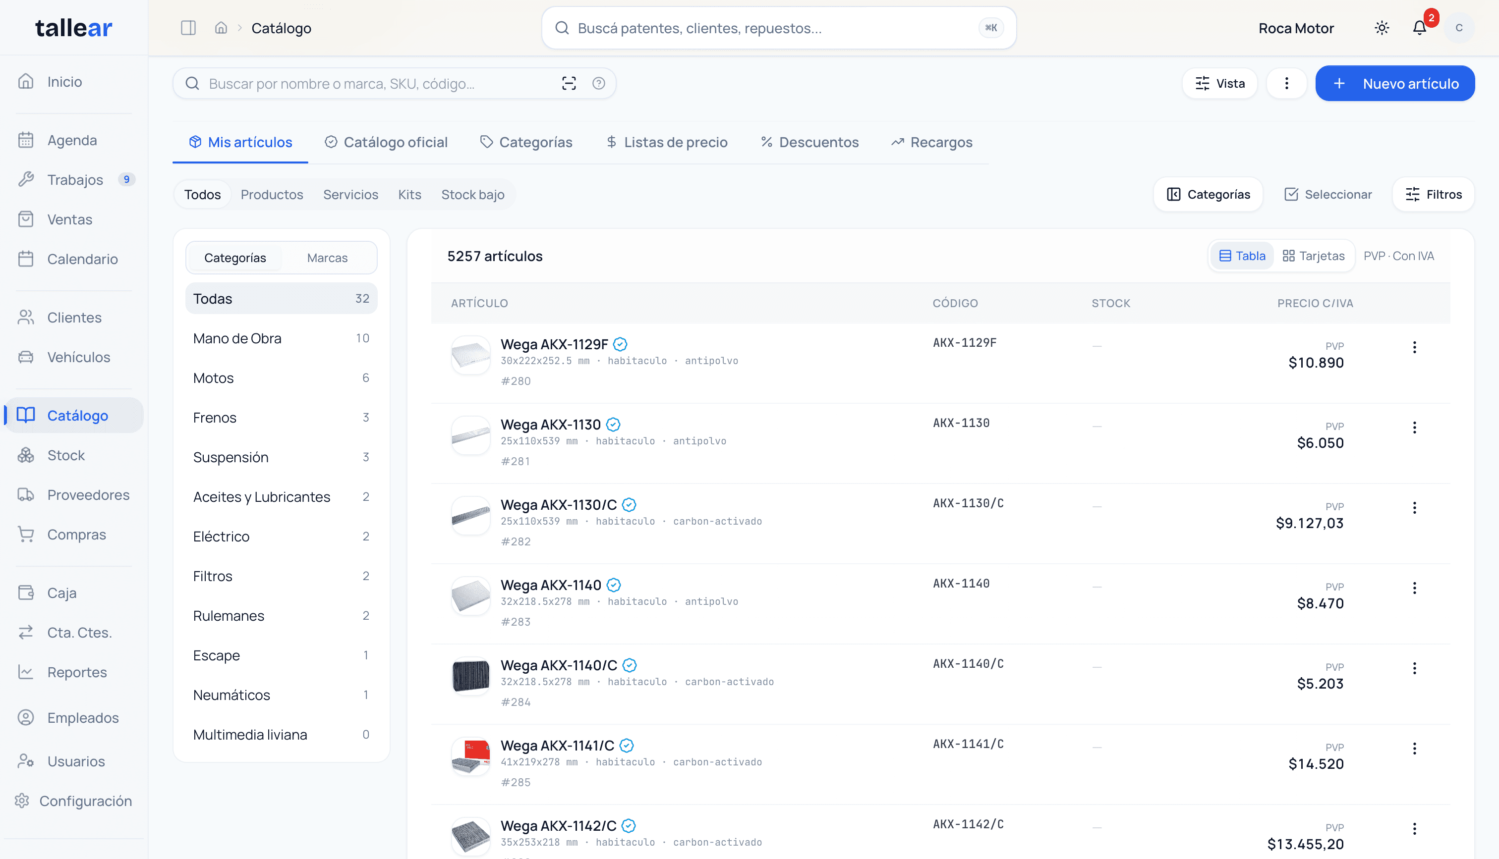Enable Seleccionar mode

pos(1328,194)
